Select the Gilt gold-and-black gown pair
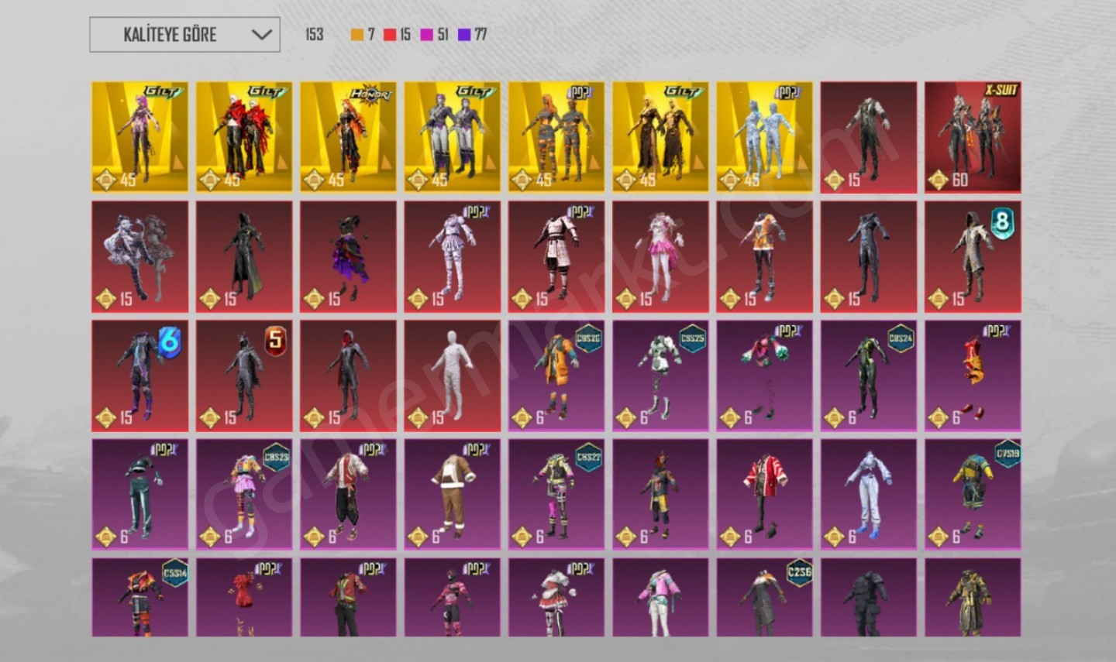 tap(660, 137)
